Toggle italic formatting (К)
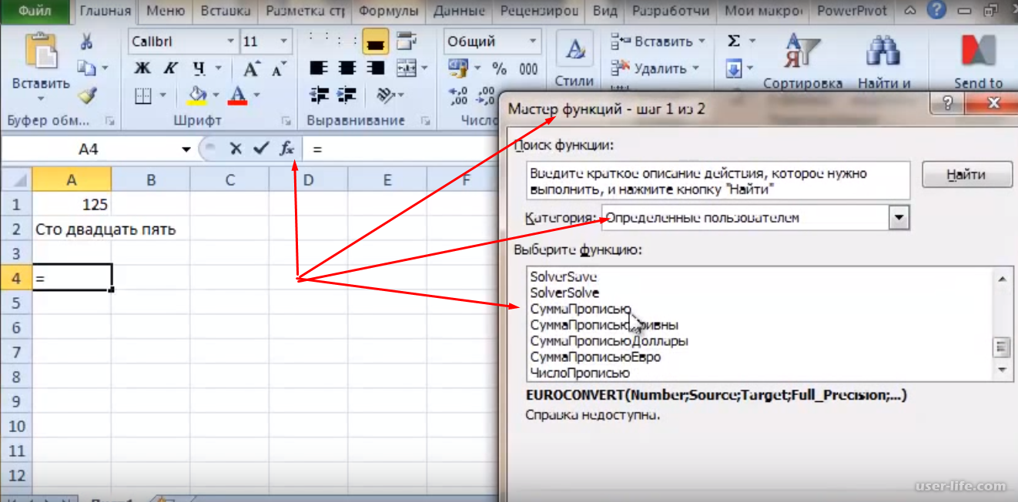Viewport: 1018px width, 502px height. 170,69
